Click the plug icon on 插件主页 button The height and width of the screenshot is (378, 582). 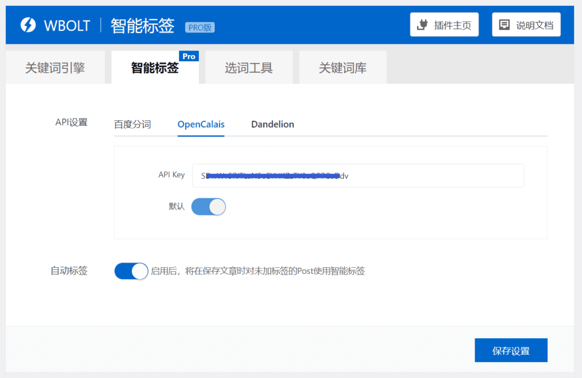coord(423,24)
